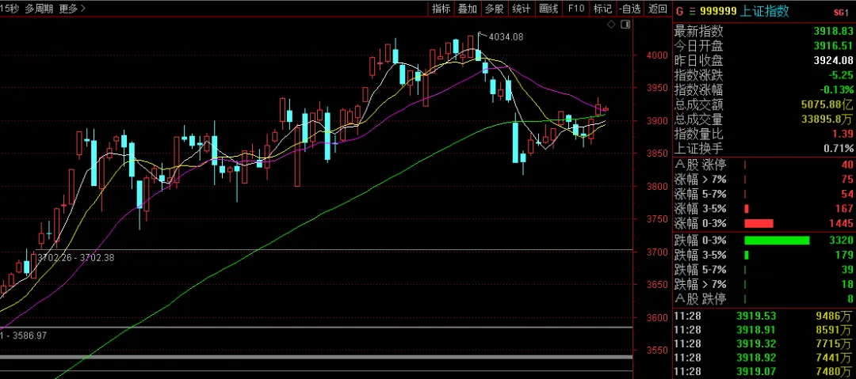
Task: Open the 指标 indicators menu
Action: coord(441,8)
